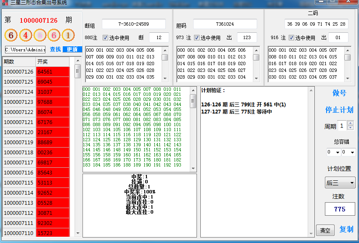
Task: Click the last lottery ball showing 1
Action: pyautogui.click(x=68, y=35)
